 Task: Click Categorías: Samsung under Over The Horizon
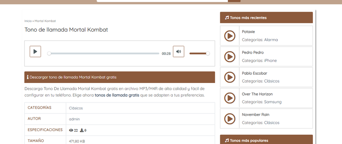click(x=262, y=102)
